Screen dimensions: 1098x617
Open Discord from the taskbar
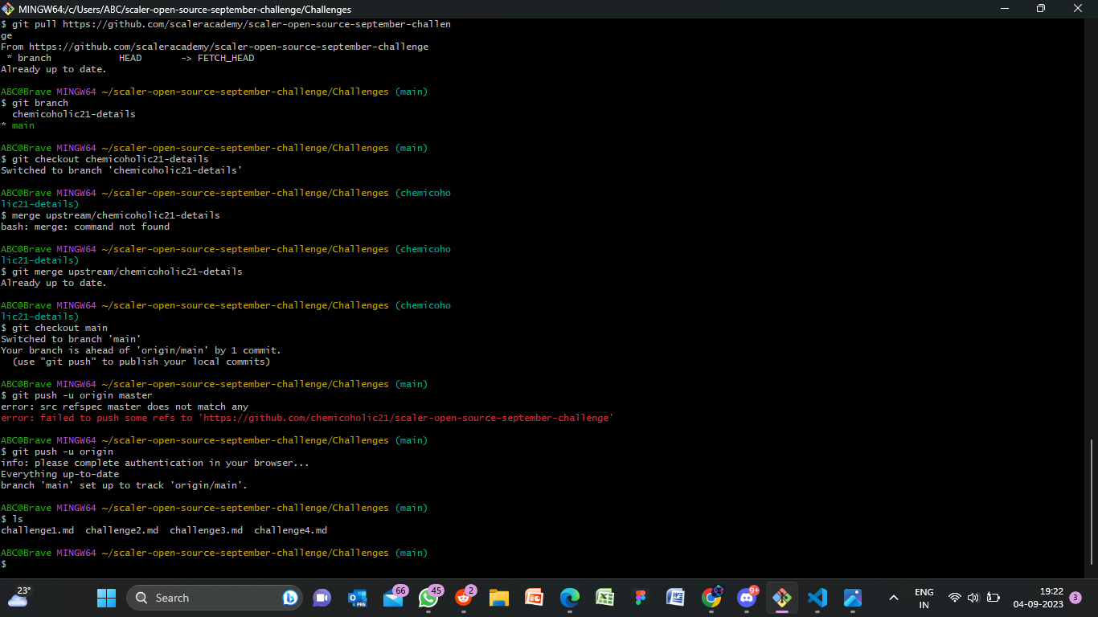[747, 599]
